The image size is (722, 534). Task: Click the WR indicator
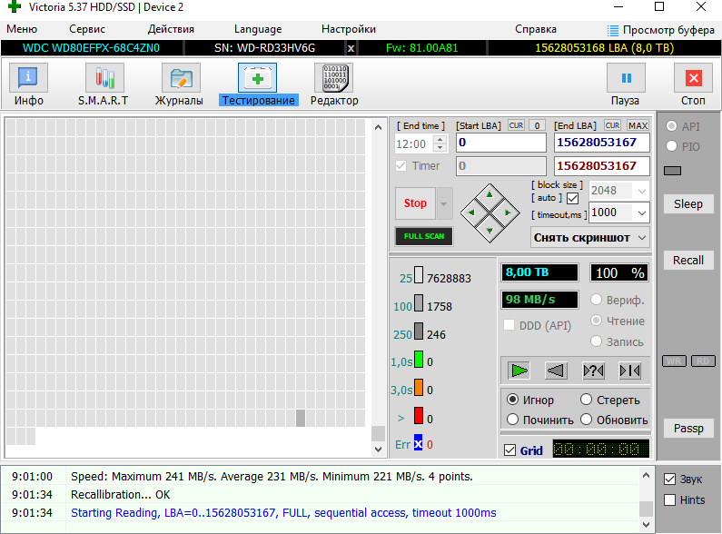(x=674, y=361)
